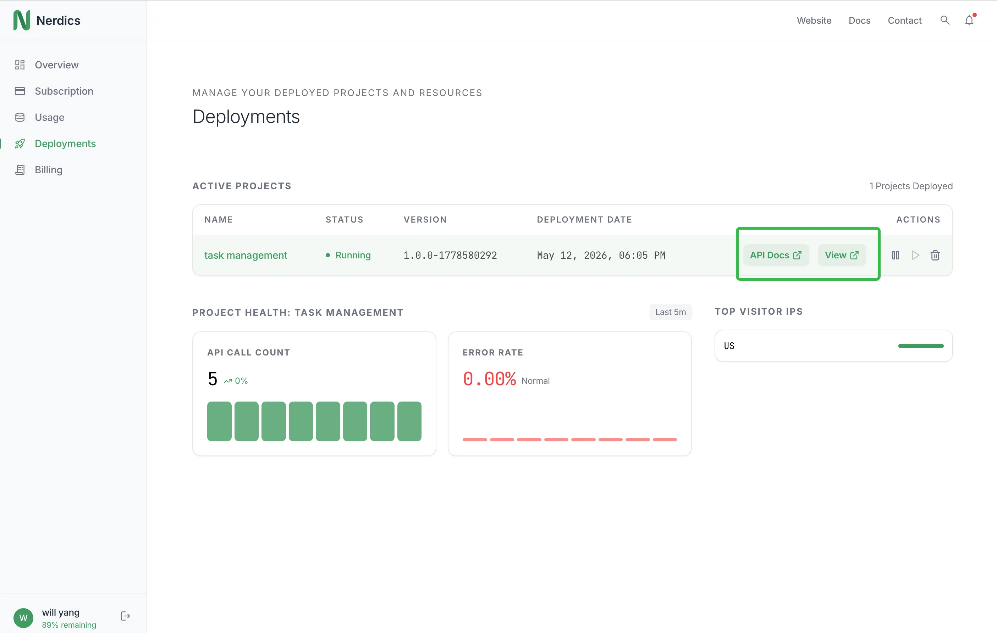Open the task management project name
Screen dimensions: 997x633
coord(246,255)
